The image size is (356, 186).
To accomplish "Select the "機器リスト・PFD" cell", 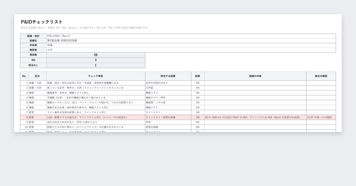I will tap(168, 98).
